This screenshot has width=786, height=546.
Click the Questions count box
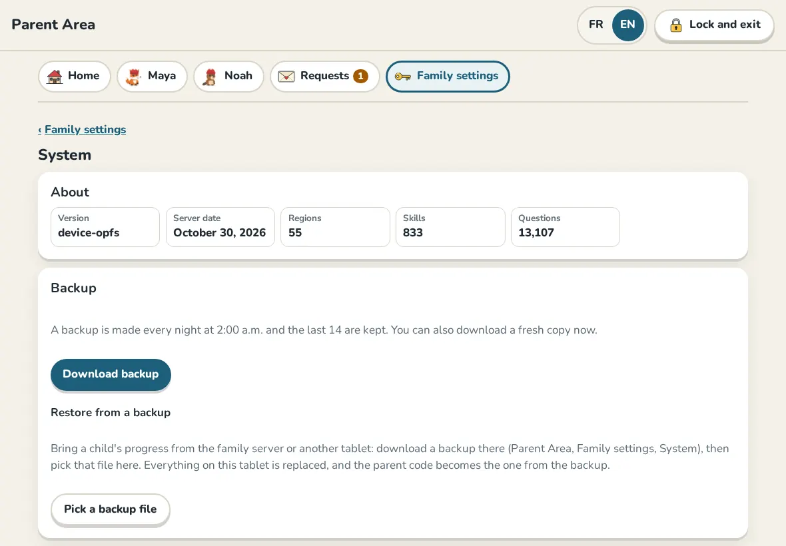566,227
